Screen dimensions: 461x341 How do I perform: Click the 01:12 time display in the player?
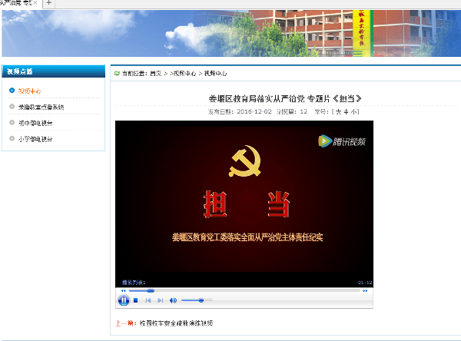click(x=365, y=283)
